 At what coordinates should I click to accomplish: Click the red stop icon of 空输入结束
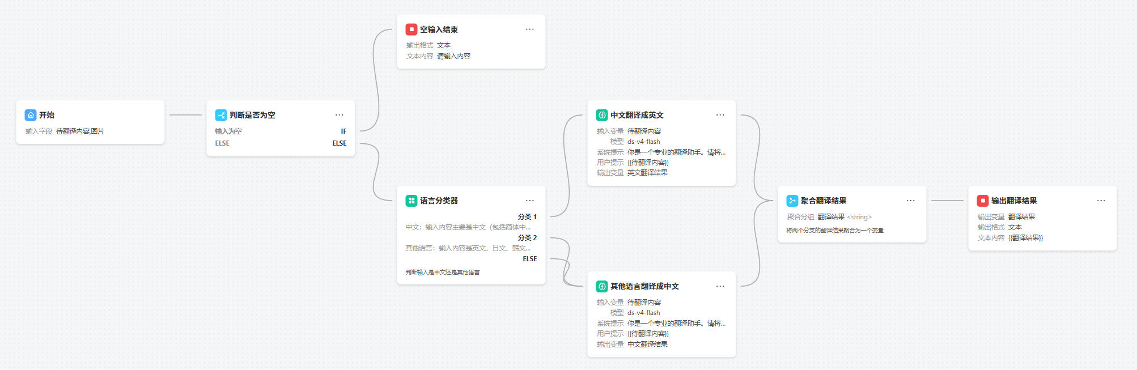tap(411, 29)
